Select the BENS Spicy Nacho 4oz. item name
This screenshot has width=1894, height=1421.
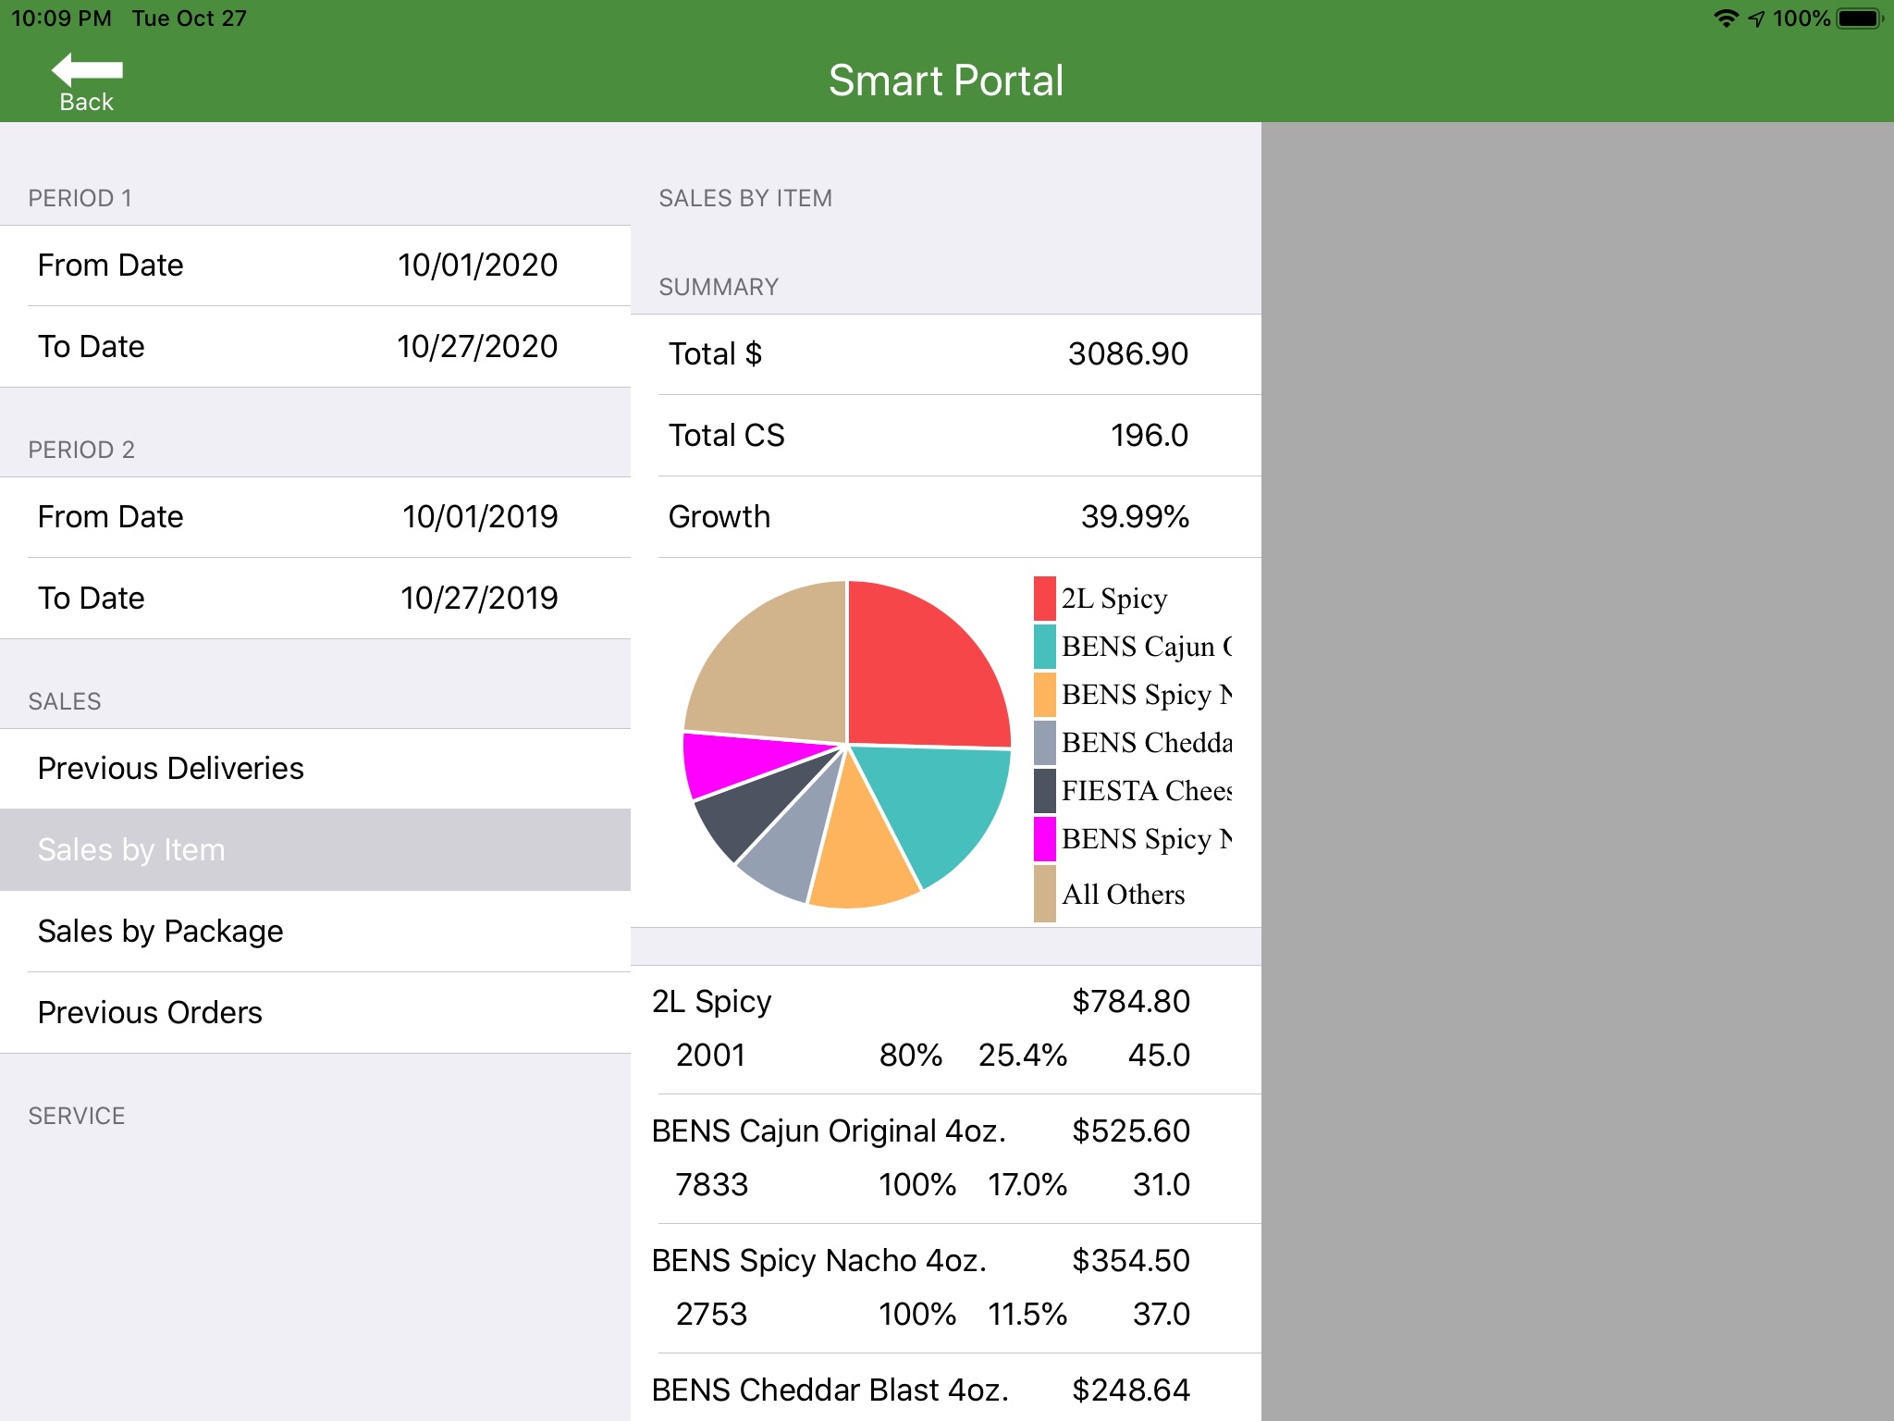[x=819, y=1261]
